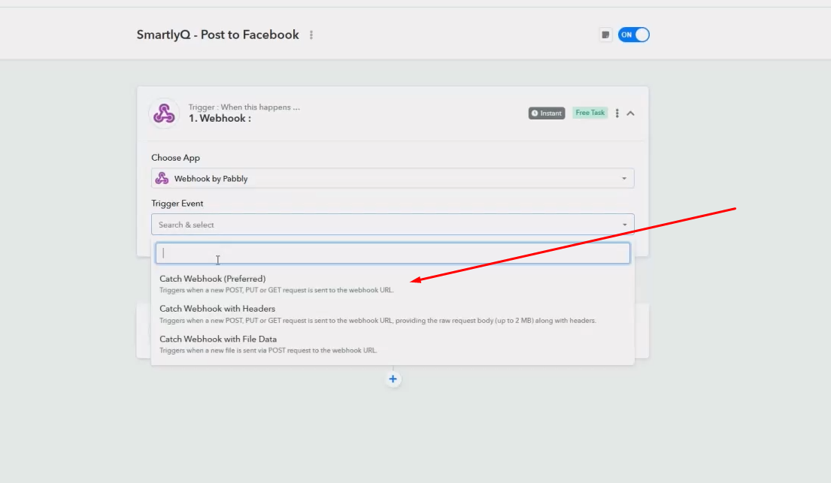The height and width of the screenshot is (483, 831).
Task: Collapse the Webhook trigger step
Action: [631, 113]
